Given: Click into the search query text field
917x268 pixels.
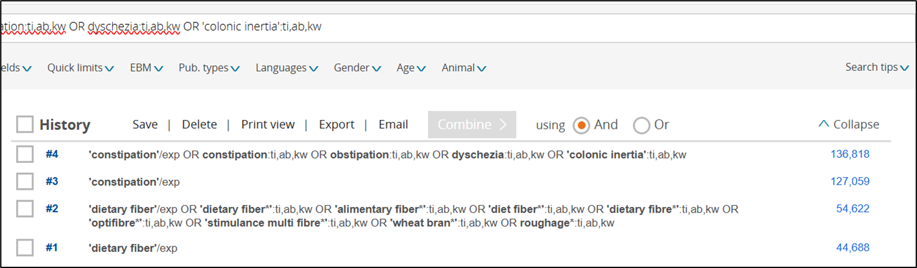Looking at the screenshot, I should click(498, 27).
